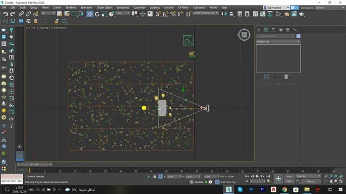Toggle the Spinner Snap icon
The height and width of the screenshot is (194, 346).
pos(180,15)
